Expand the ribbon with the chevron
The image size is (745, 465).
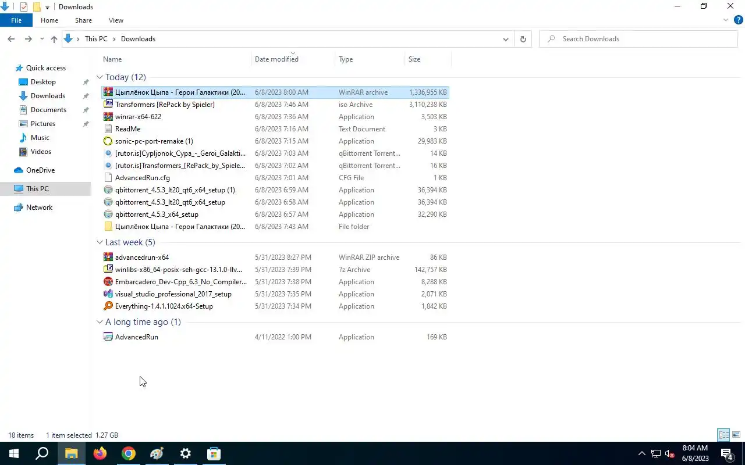point(726,20)
